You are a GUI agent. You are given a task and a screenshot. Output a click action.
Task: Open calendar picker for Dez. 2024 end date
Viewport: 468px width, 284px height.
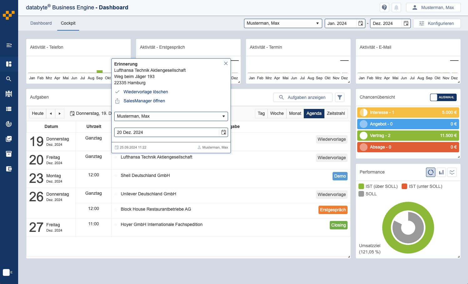406,23
